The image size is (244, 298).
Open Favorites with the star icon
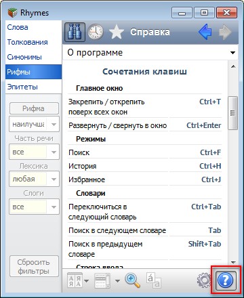coord(117,32)
